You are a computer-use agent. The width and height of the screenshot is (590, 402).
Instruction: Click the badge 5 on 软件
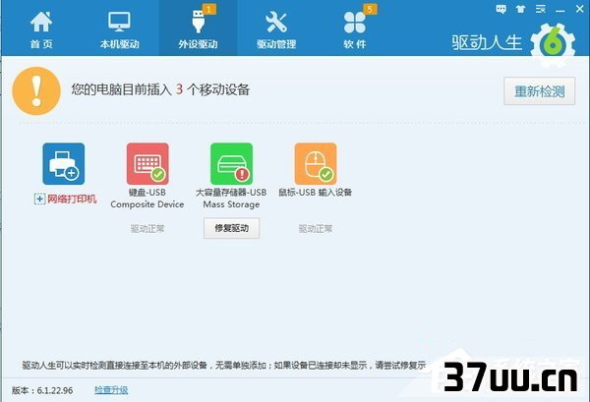[x=370, y=9]
